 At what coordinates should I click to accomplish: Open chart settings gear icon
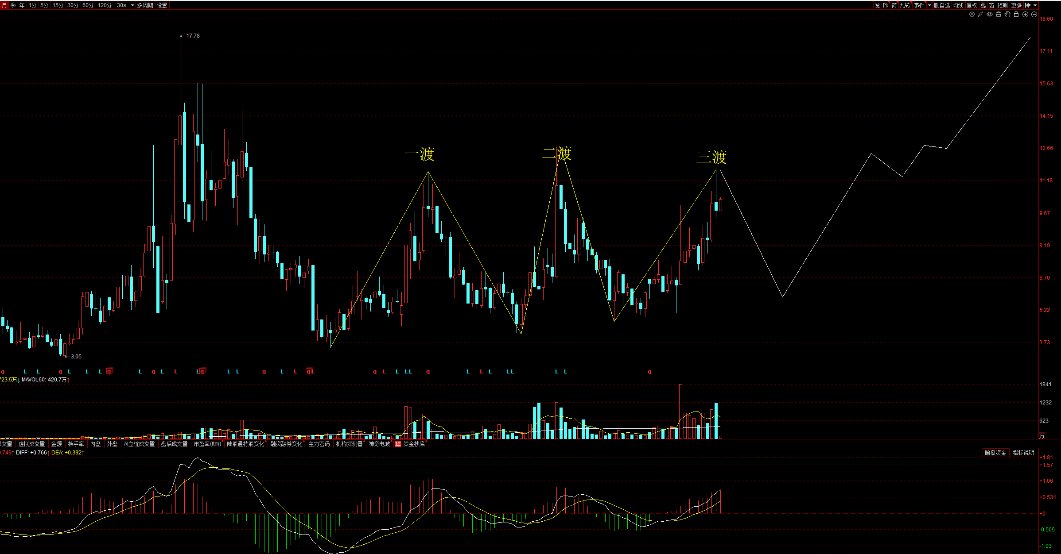click(x=972, y=14)
